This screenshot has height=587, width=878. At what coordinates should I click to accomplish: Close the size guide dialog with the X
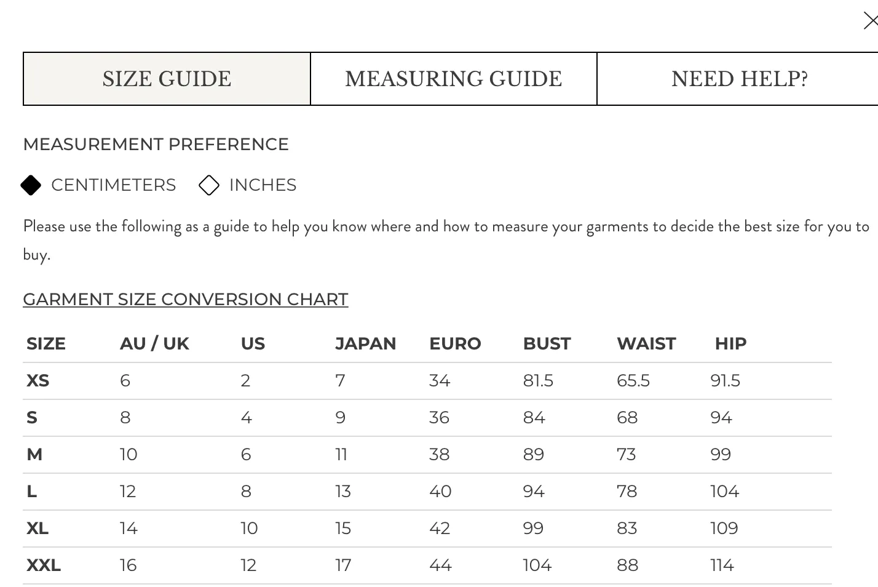pos(871,21)
